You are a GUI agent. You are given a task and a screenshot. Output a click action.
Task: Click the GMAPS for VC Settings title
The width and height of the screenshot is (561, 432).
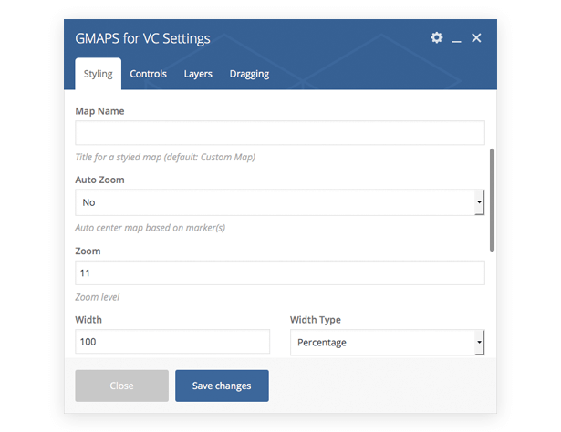pyautogui.click(x=142, y=38)
